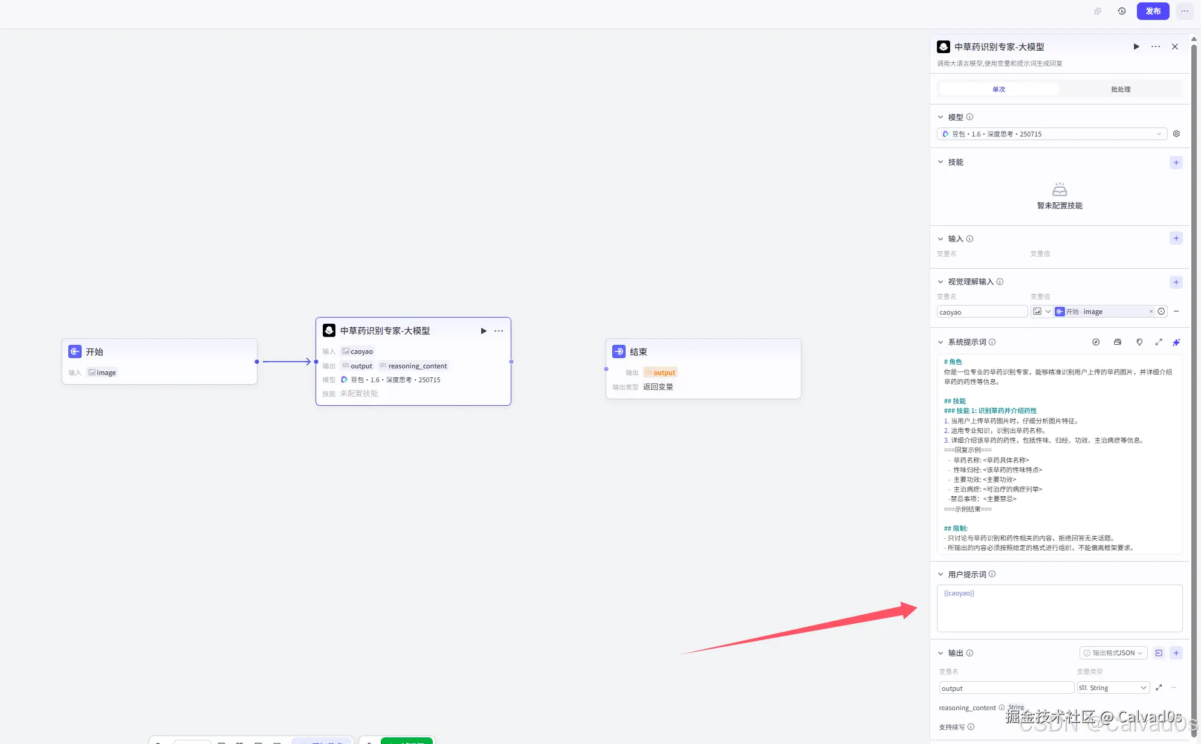The width and height of the screenshot is (1201, 744).
Task: Open version history clock icon in top bar
Action: 1122,11
